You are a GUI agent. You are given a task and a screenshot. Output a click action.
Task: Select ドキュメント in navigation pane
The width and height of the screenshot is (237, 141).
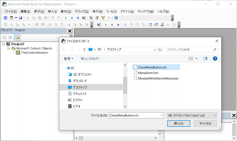point(80,94)
